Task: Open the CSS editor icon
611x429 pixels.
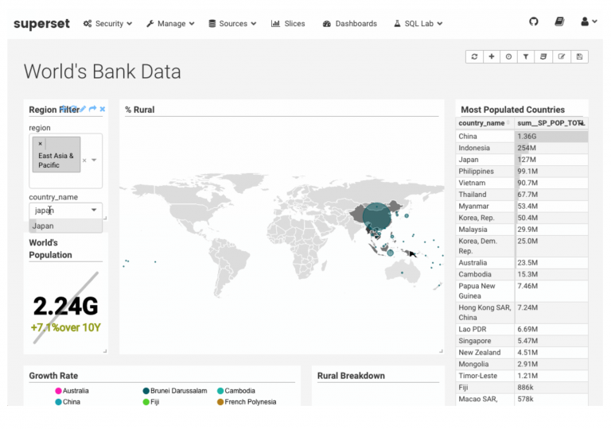Action: [x=544, y=56]
